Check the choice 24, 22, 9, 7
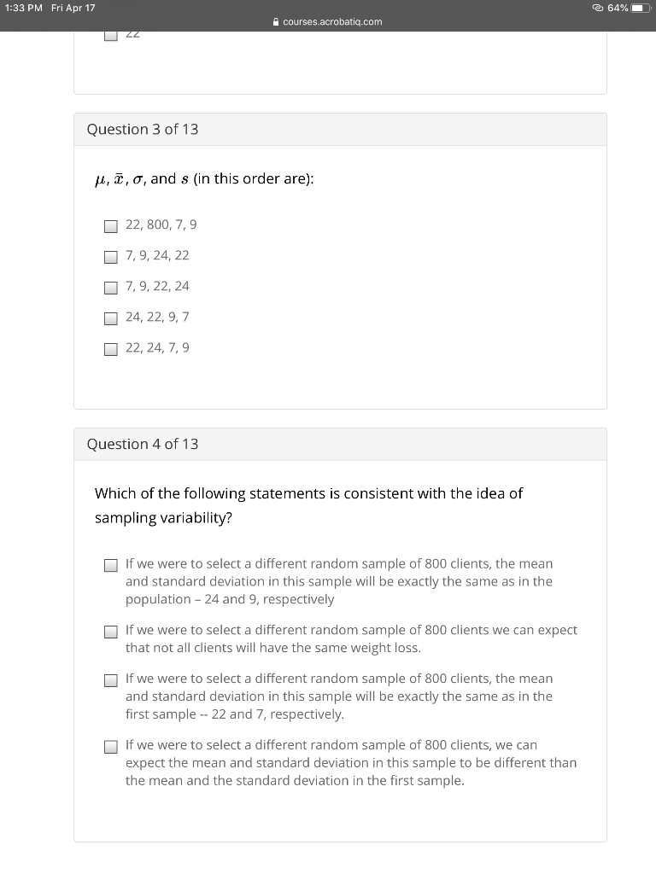Viewport: 656px width, 874px height. (x=111, y=318)
